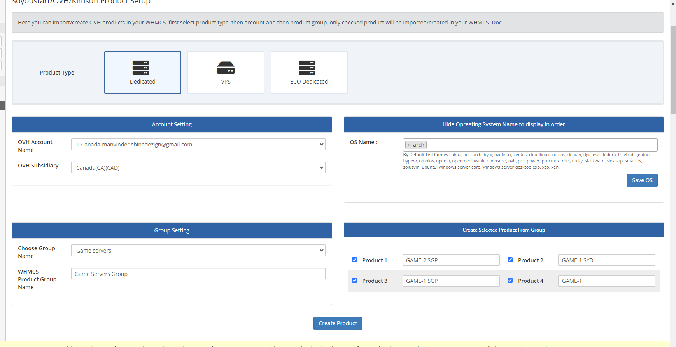
Task: Edit the WHMCS Product Group Name field
Action: pos(198,274)
